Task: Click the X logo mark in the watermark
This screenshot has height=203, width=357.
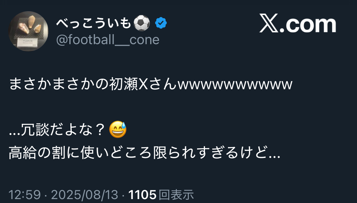Action: [269, 23]
